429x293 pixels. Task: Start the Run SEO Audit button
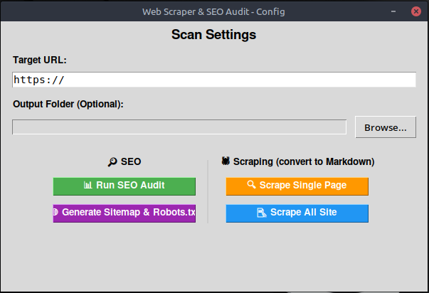tap(125, 186)
